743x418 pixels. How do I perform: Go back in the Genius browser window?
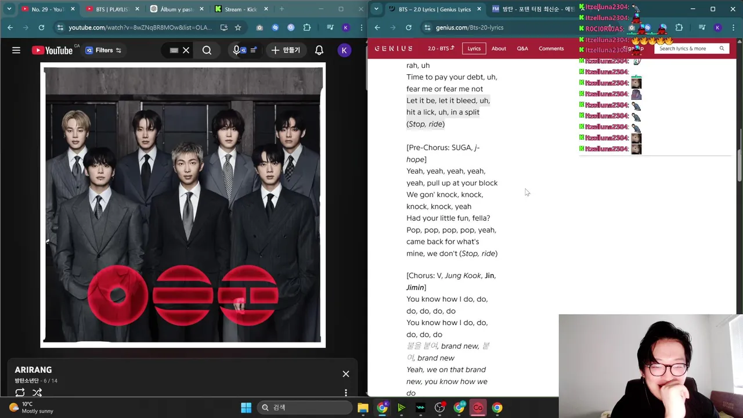377,27
